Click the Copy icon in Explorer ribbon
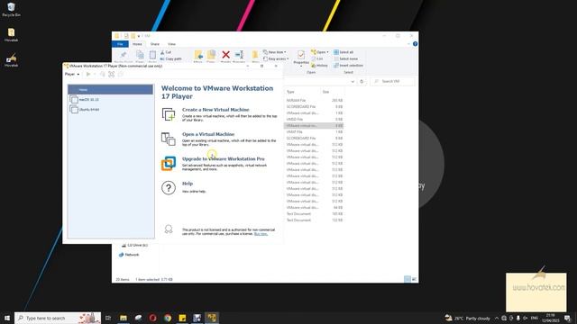 tap(140, 55)
